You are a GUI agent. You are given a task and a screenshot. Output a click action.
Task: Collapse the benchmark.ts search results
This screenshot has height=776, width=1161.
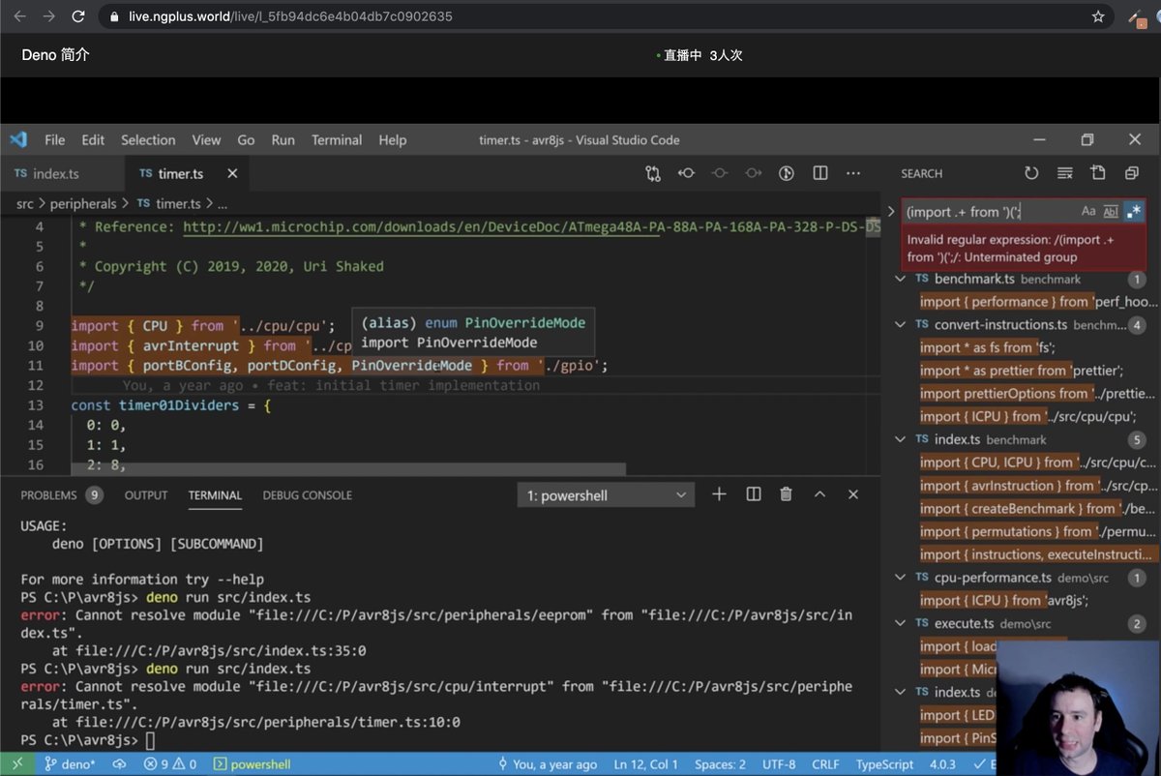tap(900, 279)
